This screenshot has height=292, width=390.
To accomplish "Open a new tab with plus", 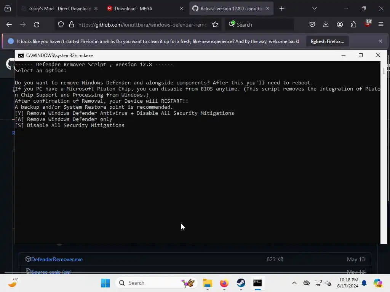I will point(281,9).
